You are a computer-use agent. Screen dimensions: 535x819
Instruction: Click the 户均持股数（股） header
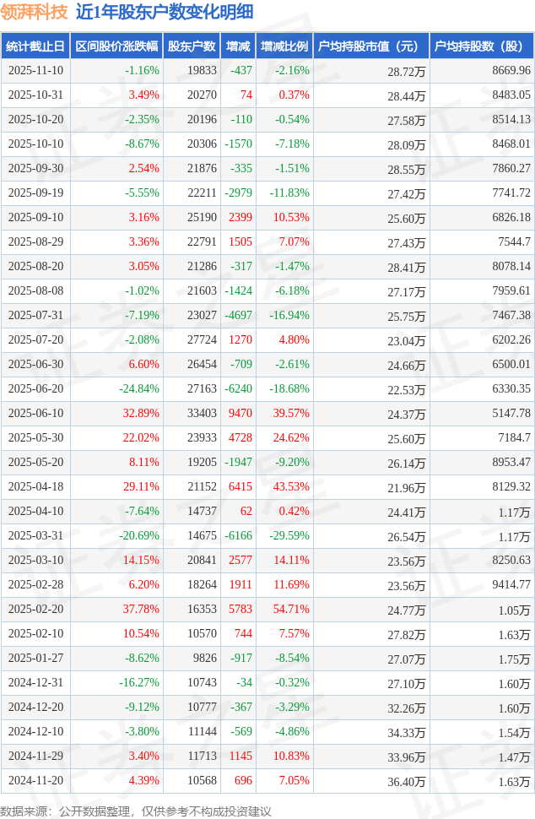click(x=482, y=46)
